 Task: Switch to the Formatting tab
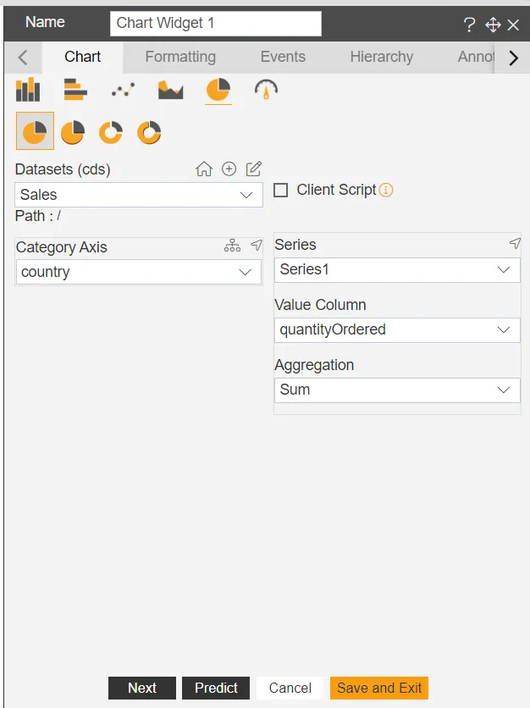(180, 57)
